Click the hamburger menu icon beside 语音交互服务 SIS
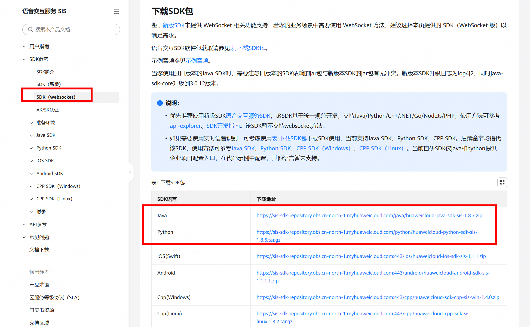This screenshot has width=530, height=327. click(x=117, y=11)
